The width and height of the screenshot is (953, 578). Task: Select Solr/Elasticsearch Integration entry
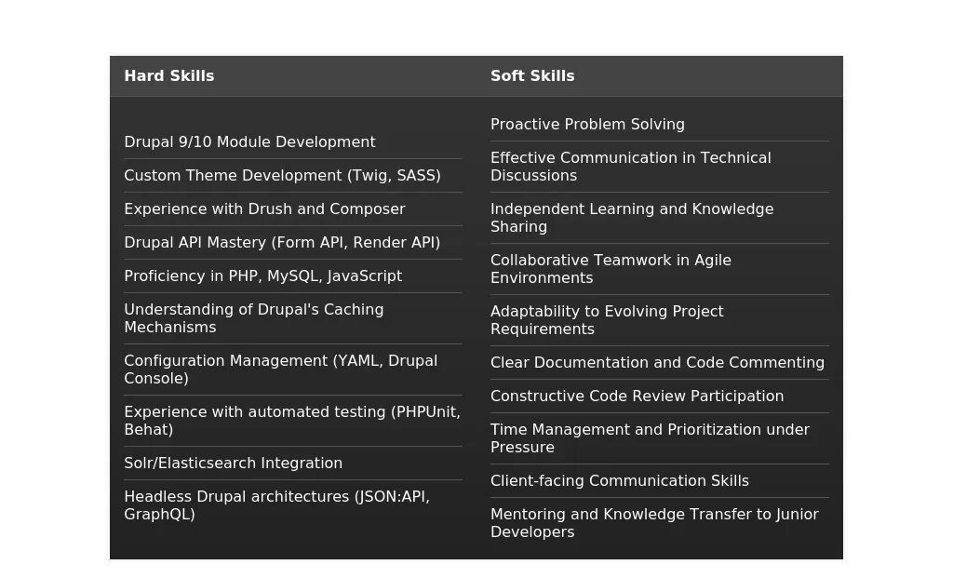233,464
